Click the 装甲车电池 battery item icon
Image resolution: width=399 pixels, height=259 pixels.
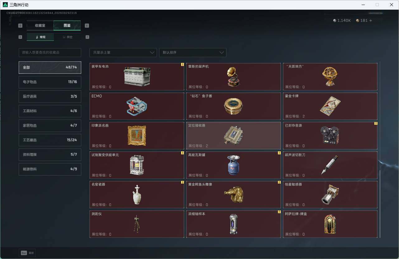click(137, 76)
